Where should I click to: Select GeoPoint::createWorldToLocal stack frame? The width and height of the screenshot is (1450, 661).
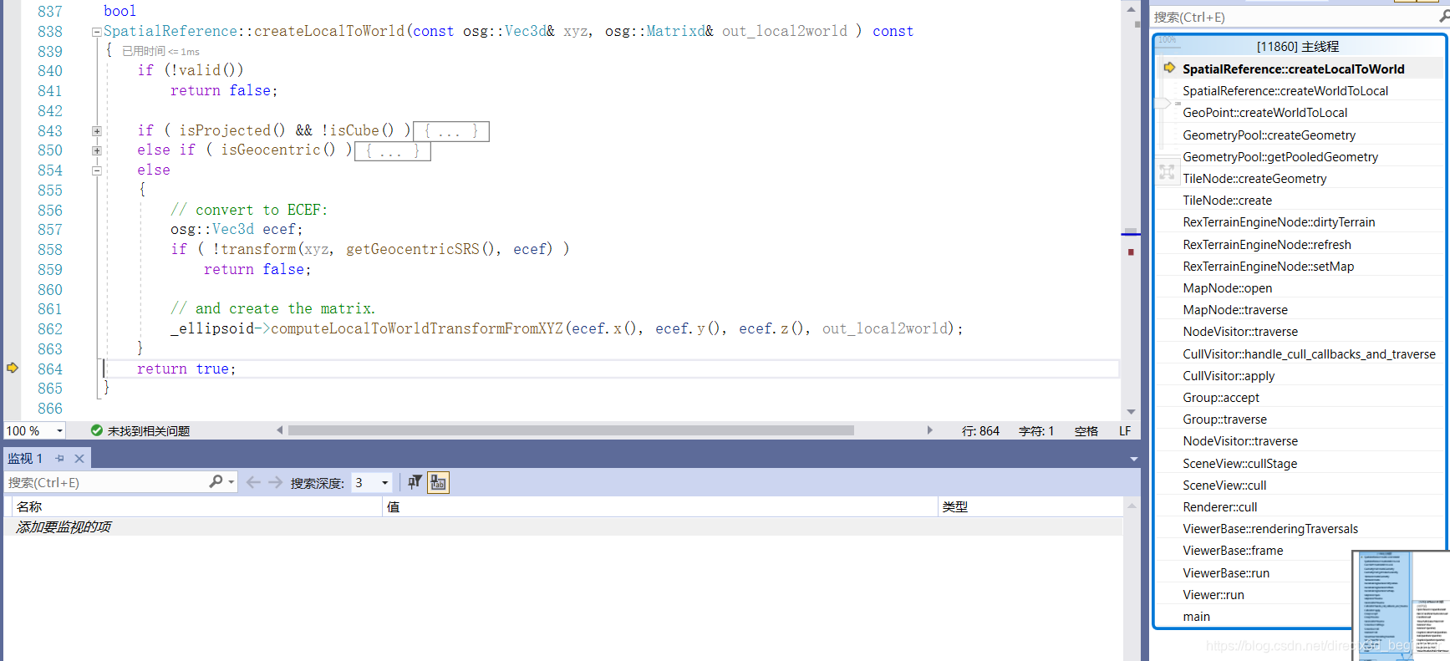click(1264, 112)
